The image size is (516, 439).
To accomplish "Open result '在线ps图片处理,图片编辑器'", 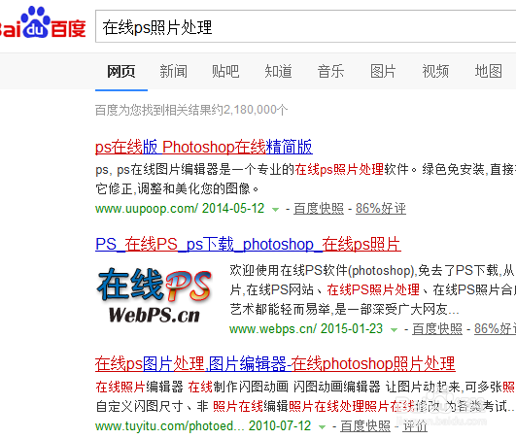I will pos(275,364).
